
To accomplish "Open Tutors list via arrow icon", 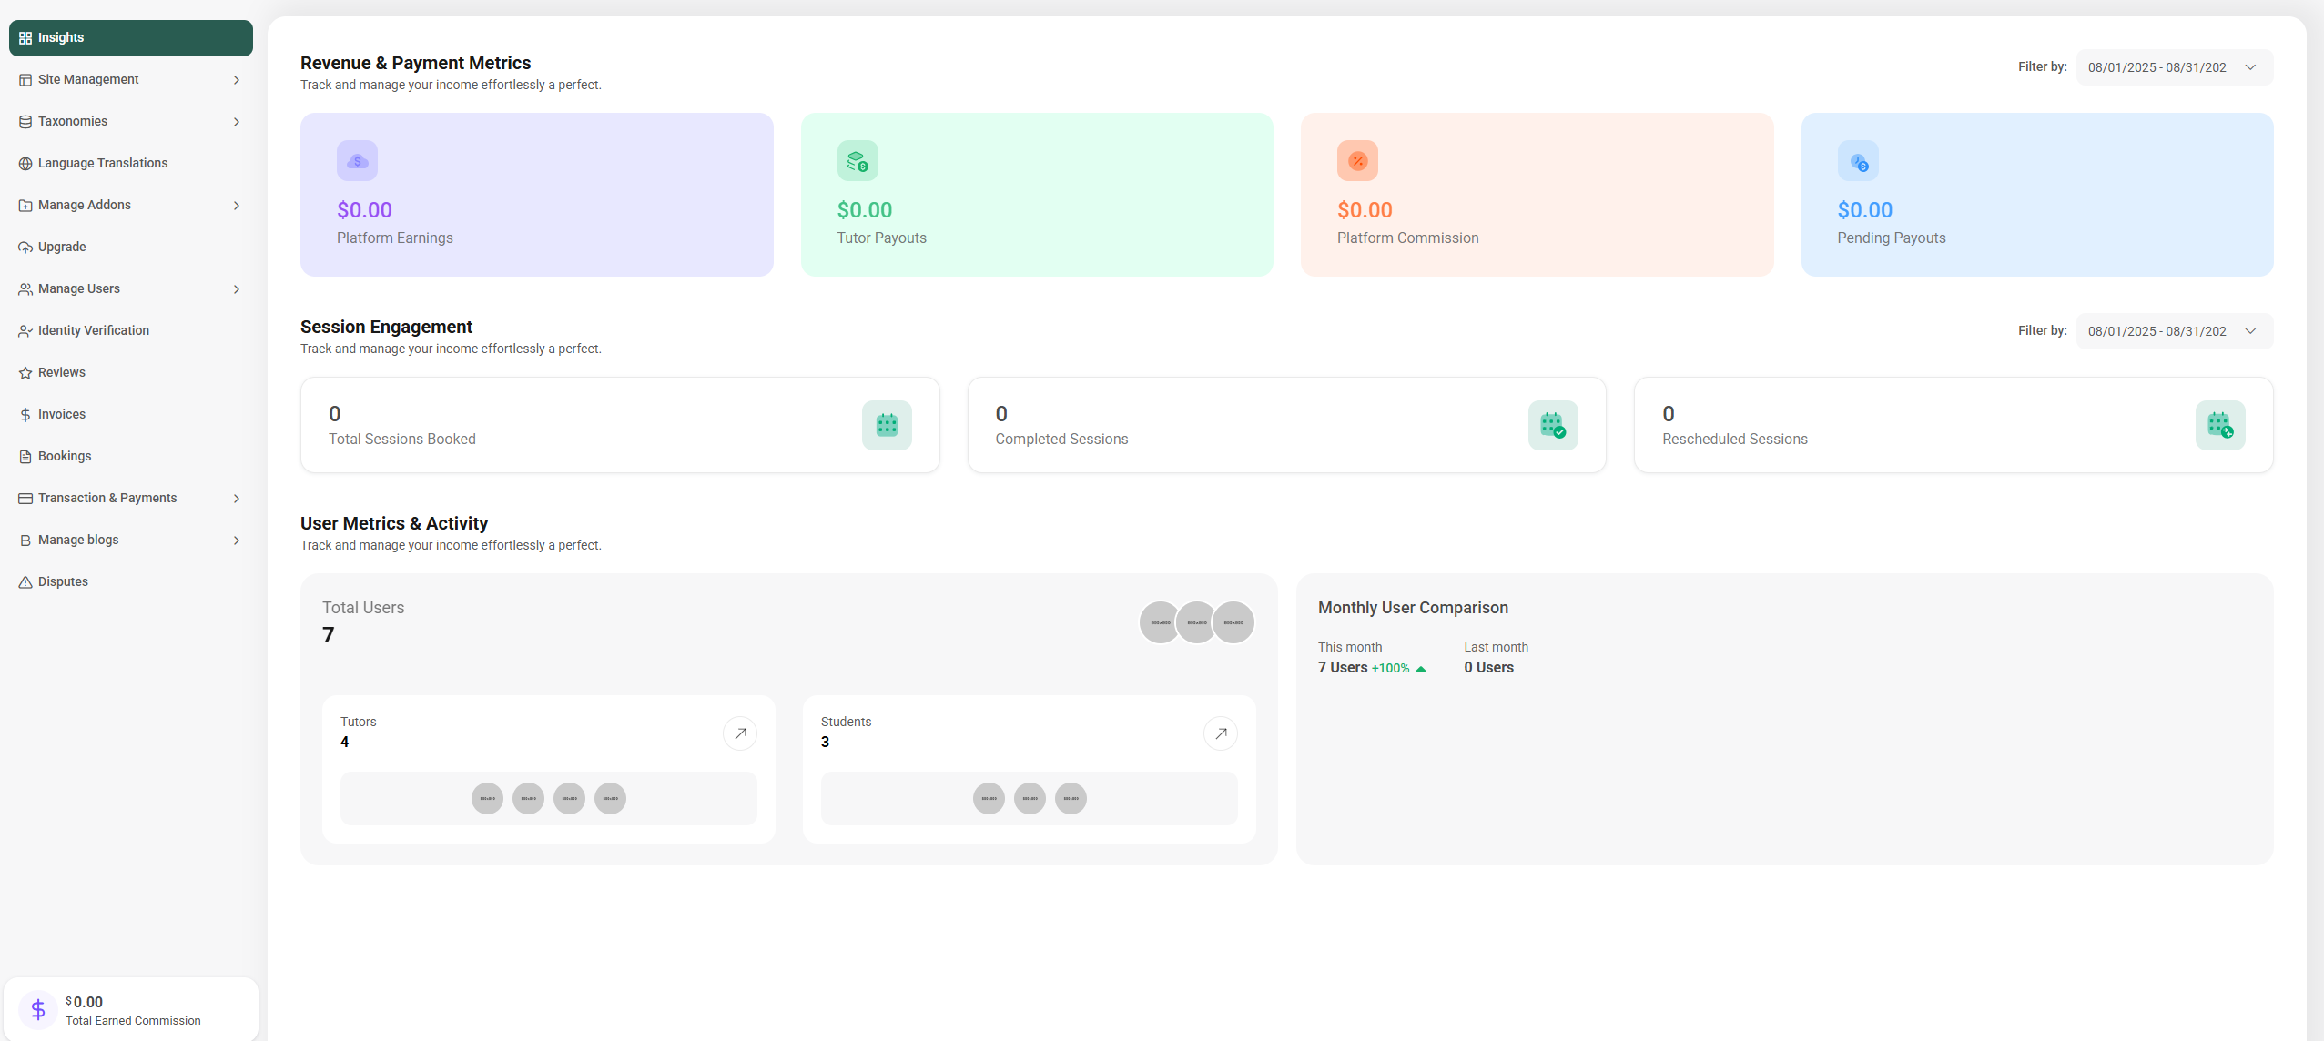I will tap(739, 733).
